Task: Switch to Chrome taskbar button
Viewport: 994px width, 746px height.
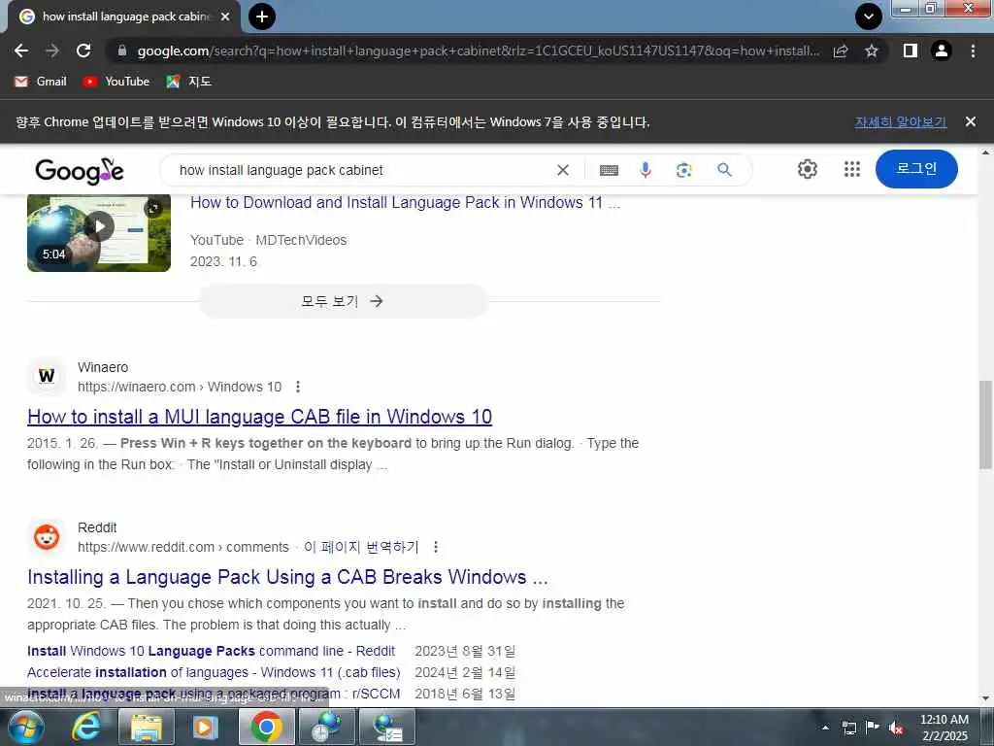Action: tap(267, 727)
